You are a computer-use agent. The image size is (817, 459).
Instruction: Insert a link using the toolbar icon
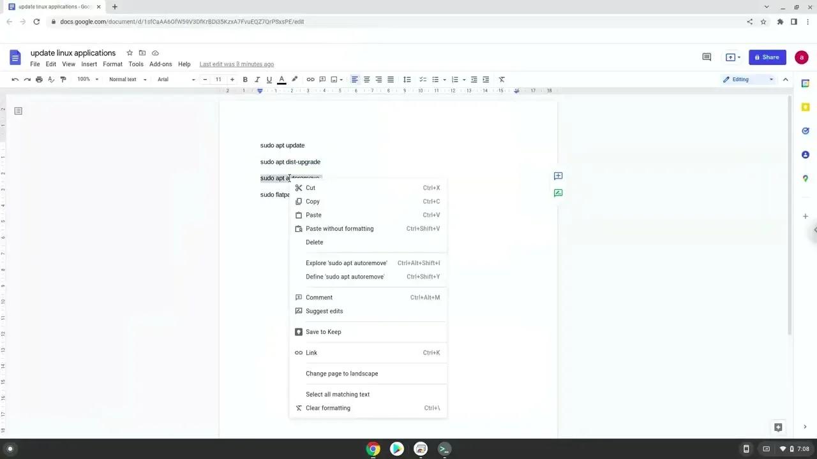[311, 79]
